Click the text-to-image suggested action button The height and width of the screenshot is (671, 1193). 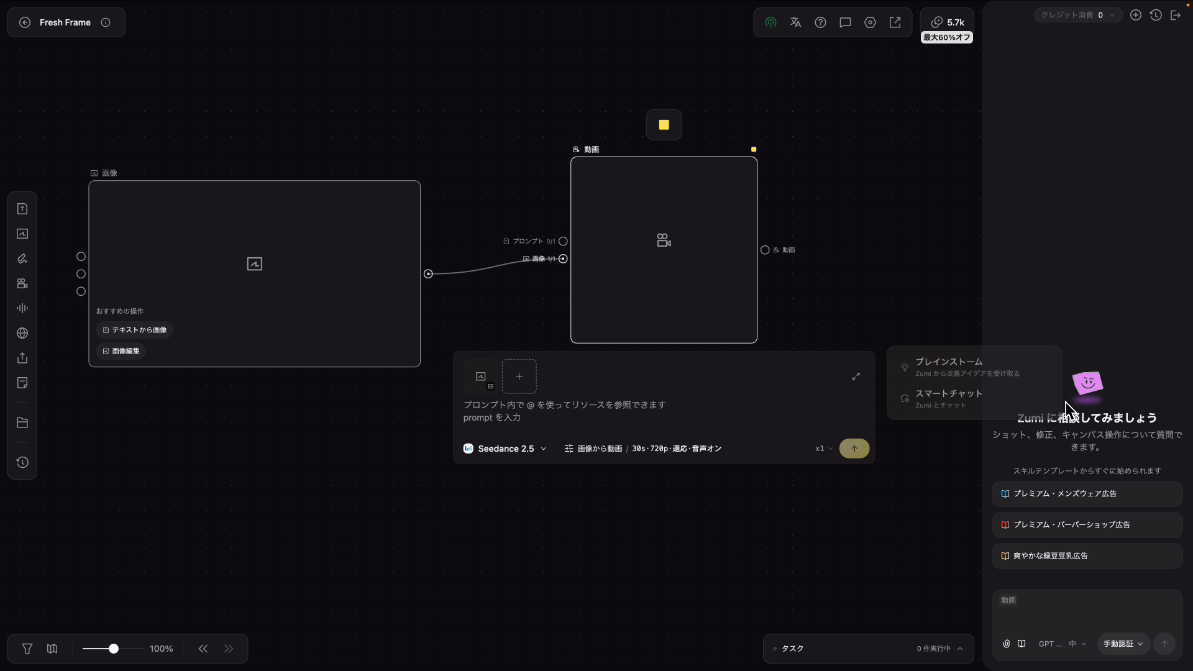tap(134, 330)
